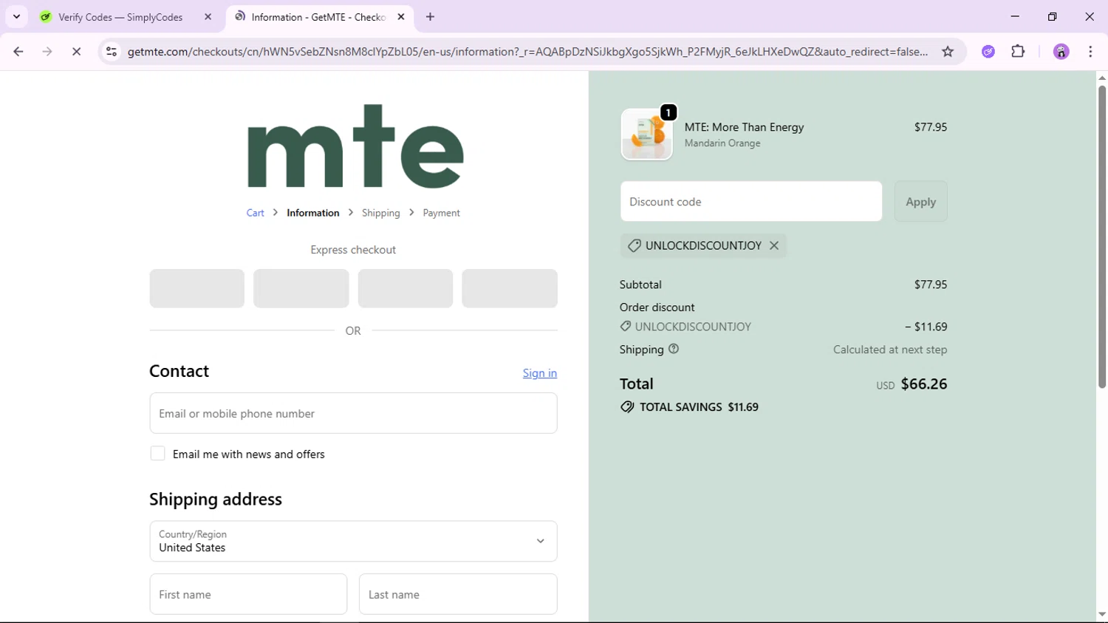Click Calculated at next step text
This screenshot has height=623, width=1108.
[x=890, y=350]
